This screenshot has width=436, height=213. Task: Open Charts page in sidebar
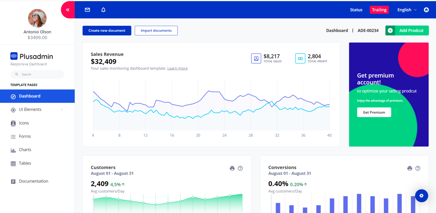(37, 150)
